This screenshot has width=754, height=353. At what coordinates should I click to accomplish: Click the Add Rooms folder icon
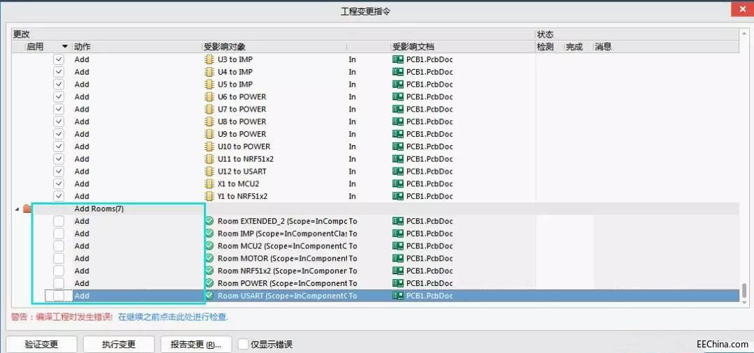[x=27, y=209]
